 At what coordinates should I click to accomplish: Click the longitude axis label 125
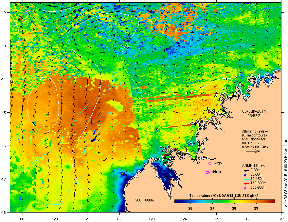click(217, 219)
